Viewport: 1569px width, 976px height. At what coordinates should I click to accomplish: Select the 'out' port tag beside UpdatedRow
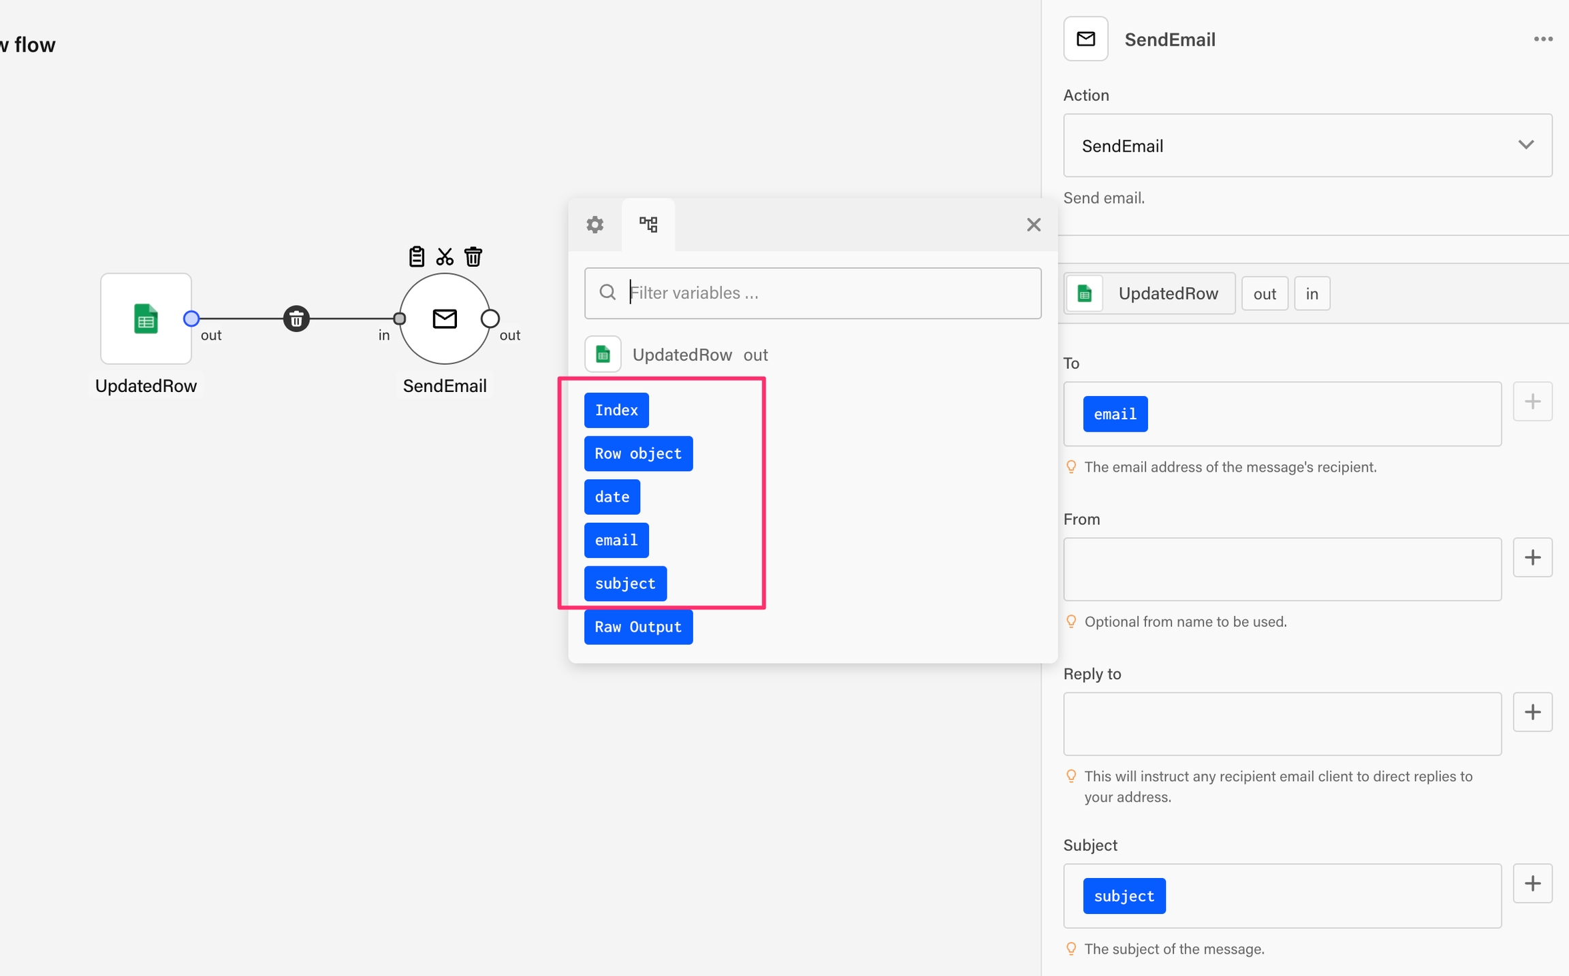(1264, 293)
